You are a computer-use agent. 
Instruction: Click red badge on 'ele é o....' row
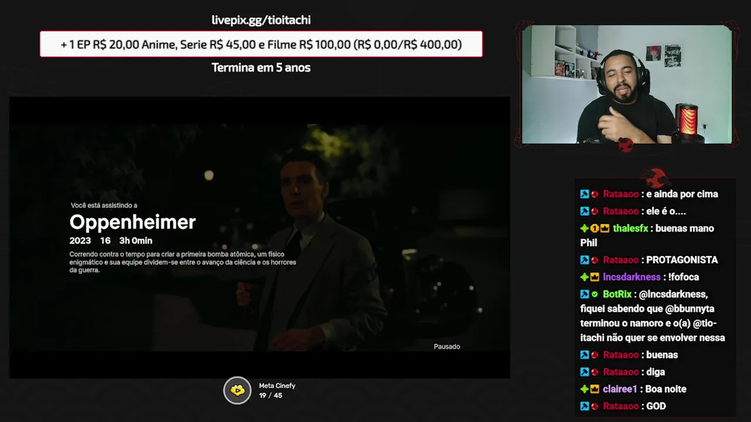click(594, 211)
